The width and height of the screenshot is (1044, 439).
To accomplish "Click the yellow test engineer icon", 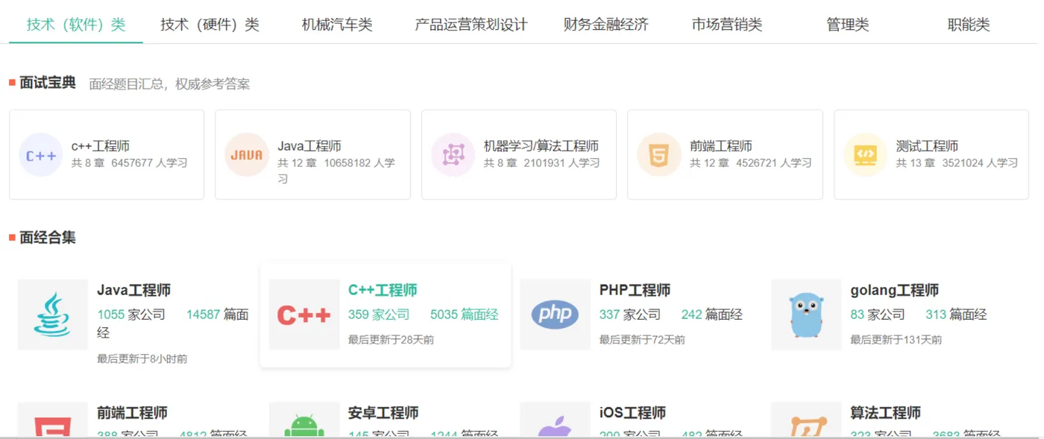I will pyautogui.click(x=865, y=155).
